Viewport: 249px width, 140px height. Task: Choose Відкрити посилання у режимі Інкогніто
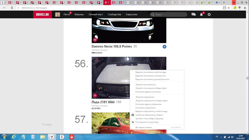(x=157, y=79)
